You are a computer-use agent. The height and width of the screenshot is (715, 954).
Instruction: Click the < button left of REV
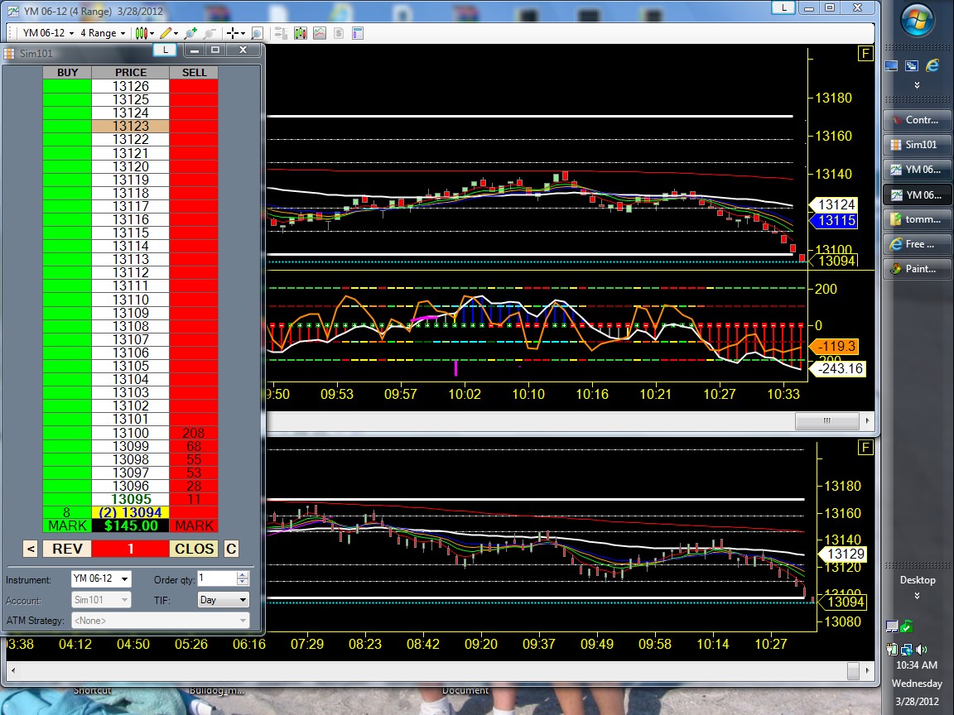31,549
